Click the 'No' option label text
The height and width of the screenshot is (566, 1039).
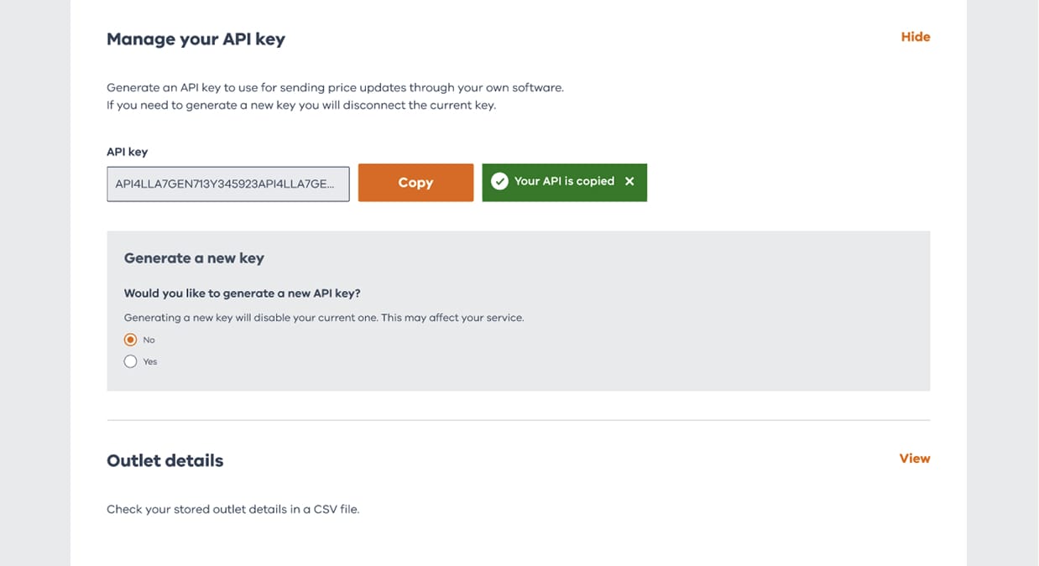(x=149, y=340)
